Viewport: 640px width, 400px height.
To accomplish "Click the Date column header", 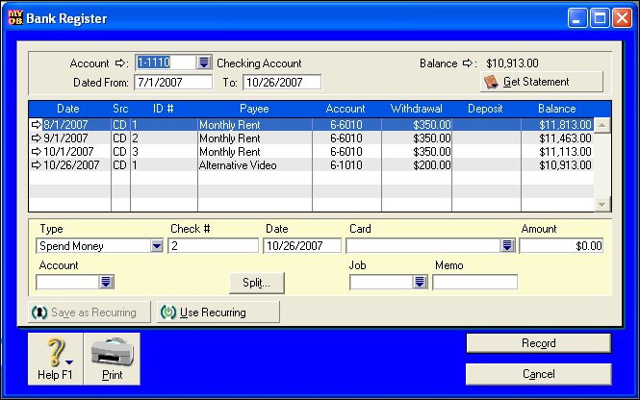I will [68, 109].
